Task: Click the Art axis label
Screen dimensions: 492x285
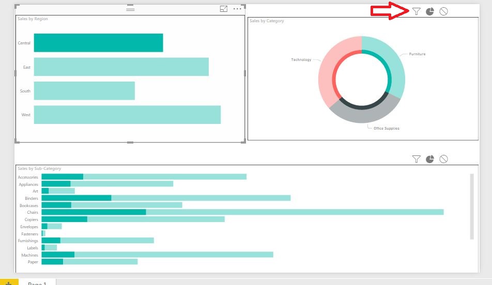Action: click(36, 191)
